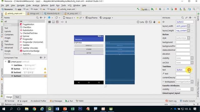This screenshot has width=200, height=112.
Task: Open the Nexus 4 device dropdown
Action: coord(69,18)
